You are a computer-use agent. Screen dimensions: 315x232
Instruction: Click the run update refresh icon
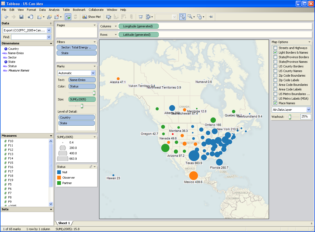pyautogui.click(x=76, y=17)
